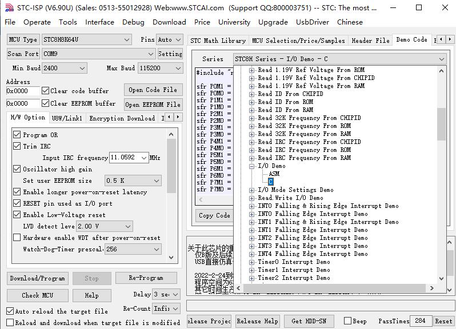Toggle RESET pin used as I/O port
This screenshot has width=456, height=329.
tap(17, 203)
